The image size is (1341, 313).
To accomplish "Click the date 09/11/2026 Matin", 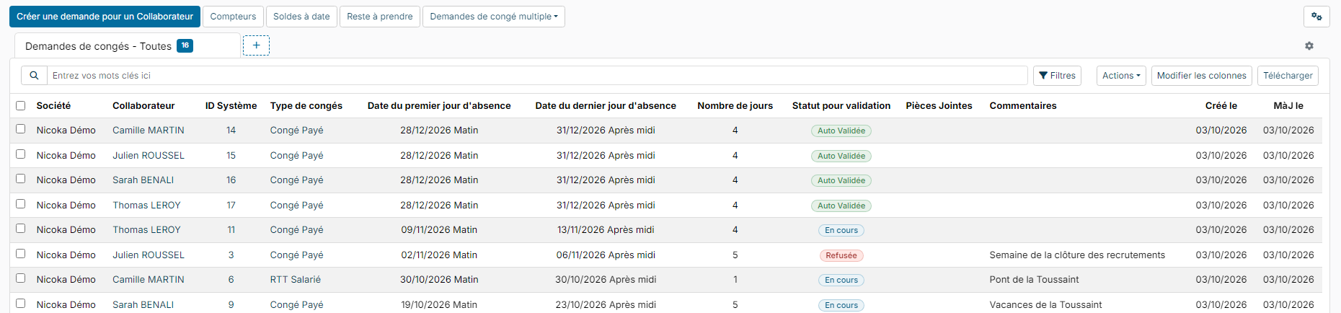I will (439, 230).
